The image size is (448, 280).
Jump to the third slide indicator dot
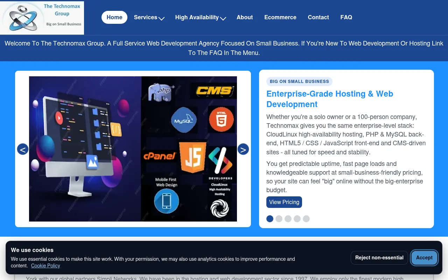click(x=288, y=219)
